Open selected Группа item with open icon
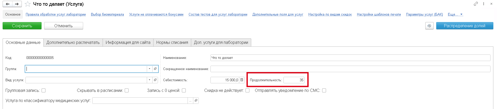 click(x=155, y=69)
